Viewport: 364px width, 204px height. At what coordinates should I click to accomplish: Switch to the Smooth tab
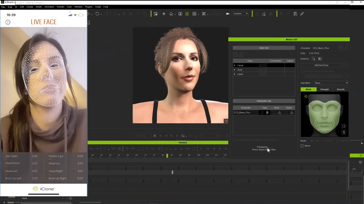(341, 89)
